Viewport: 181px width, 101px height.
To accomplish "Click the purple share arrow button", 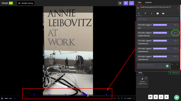I will pyautogui.click(x=126, y=3).
